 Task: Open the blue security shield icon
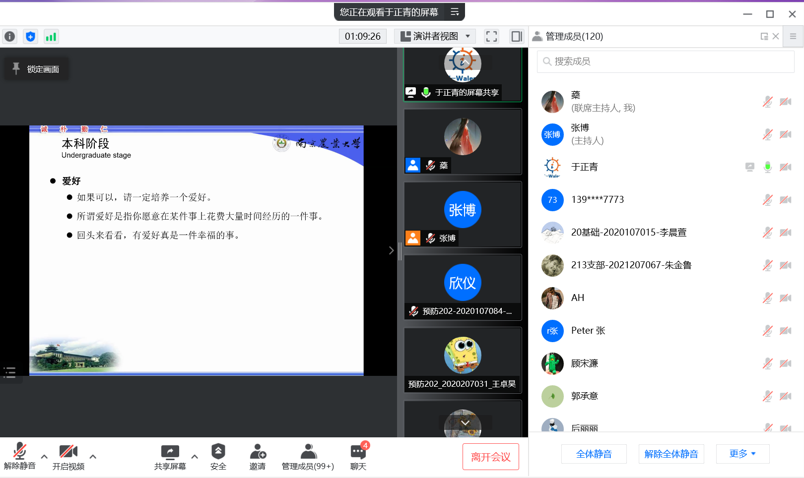pos(30,37)
